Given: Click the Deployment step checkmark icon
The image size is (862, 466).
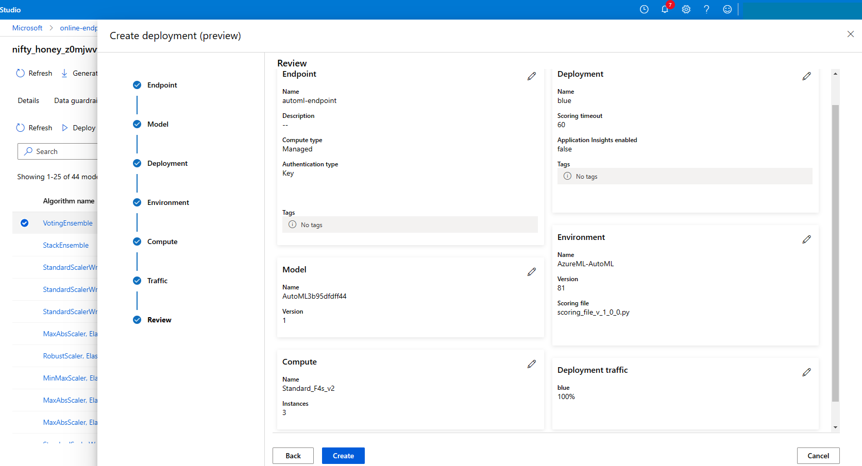Looking at the screenshot, I should pos(137,163).
